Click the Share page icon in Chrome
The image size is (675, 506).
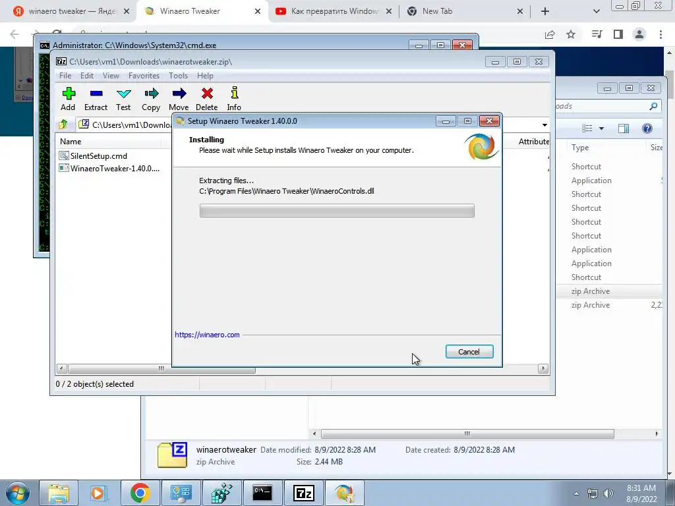coord(550,34)
